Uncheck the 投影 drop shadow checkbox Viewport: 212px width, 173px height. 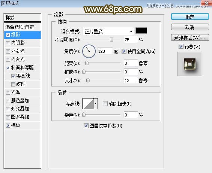click(8, 35)
